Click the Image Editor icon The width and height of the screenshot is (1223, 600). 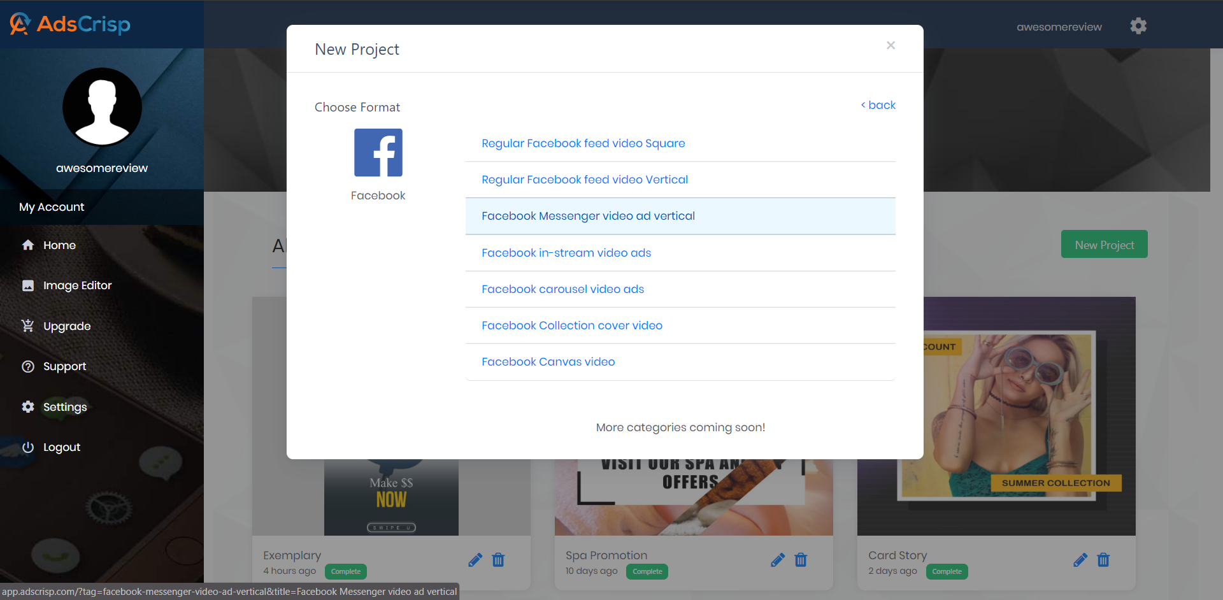coord(28,285)
